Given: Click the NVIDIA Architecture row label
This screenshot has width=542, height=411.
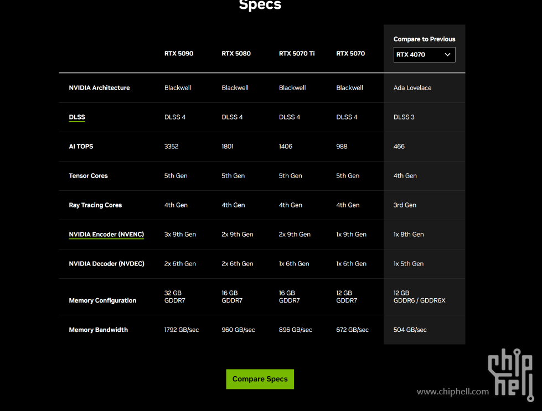Looking at the screenshot, I should point(99,88).
